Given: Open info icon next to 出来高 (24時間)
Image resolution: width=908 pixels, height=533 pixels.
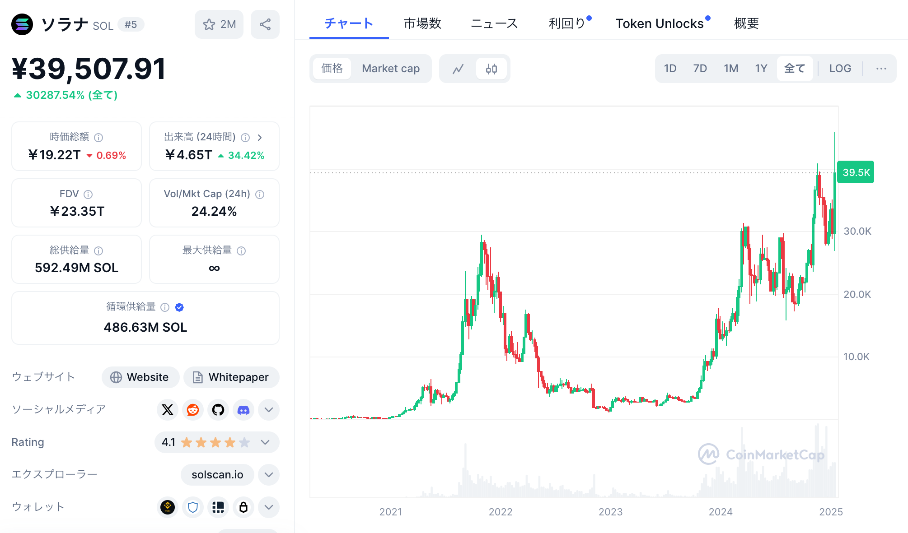Looking at the screenshot, I should click(x=245, y=137).
